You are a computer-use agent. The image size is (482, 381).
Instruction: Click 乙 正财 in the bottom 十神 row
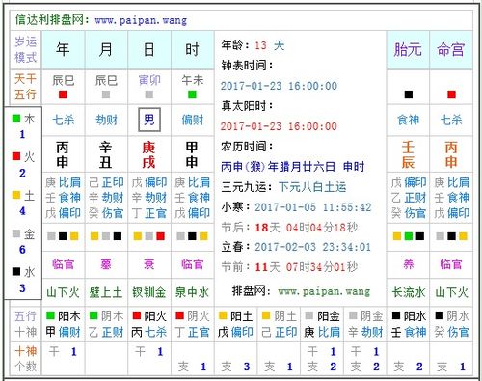pos(106,332)
